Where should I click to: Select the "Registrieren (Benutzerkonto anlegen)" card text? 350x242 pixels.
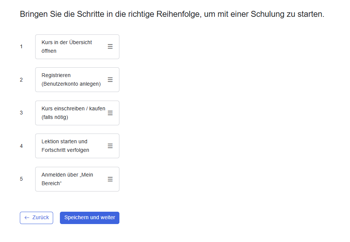coord(71,80)
